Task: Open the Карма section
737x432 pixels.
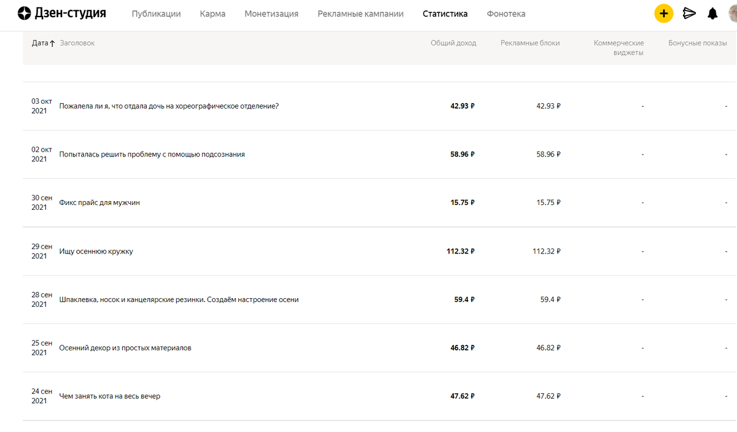Action: point(213,13)
